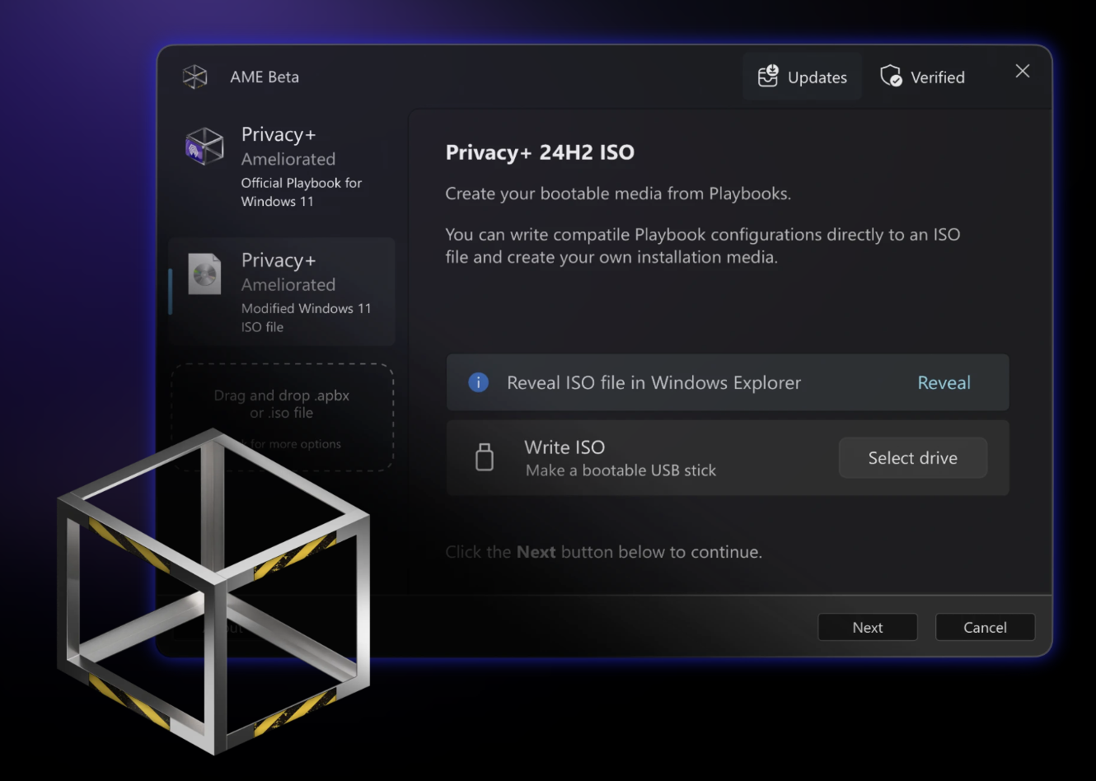
Task: Select the Privacy+ Modified Windows 11 ISO file
Action: [282, 292]
